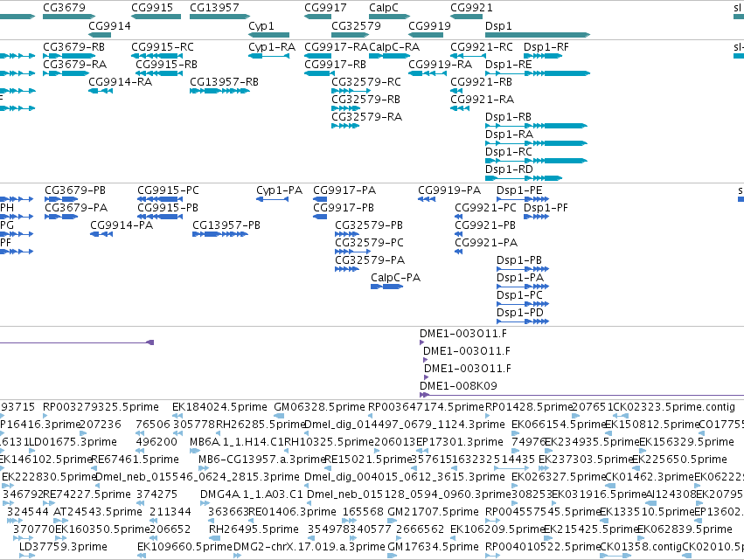The height and width of the screenshot is (560, 744).
Task: Click EST RH26495.5prime
Action: (x=254, y=529)
